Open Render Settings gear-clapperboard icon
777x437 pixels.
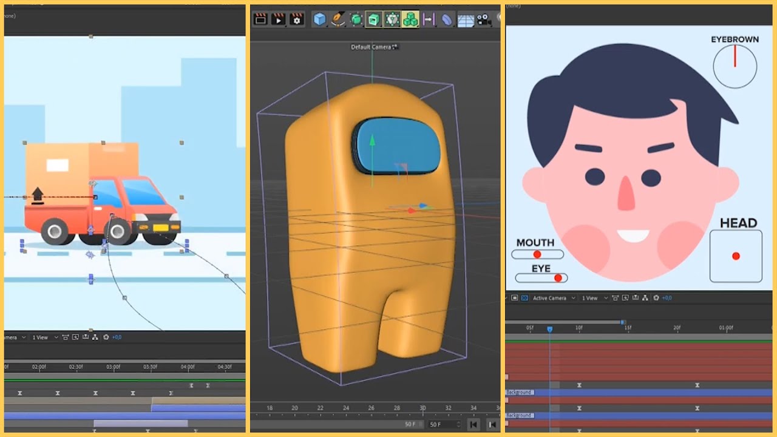point(297,19)
